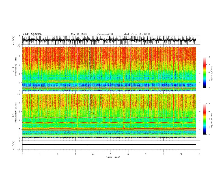Click the "-5" tick on ch.1(V) axis
The height and width of the screenshot is (173, 224).
(19, 45)
